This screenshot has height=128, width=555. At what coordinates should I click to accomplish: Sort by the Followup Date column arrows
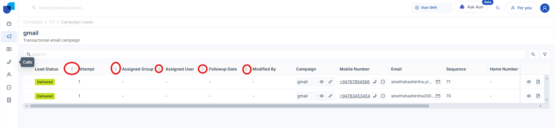click(x=246, y=69)
